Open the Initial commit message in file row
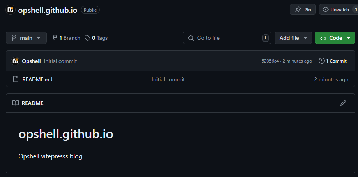This screenshot has height=177, width=358. point(168,79)
